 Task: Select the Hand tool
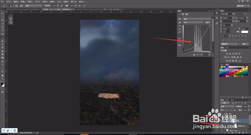click(3, 75)
